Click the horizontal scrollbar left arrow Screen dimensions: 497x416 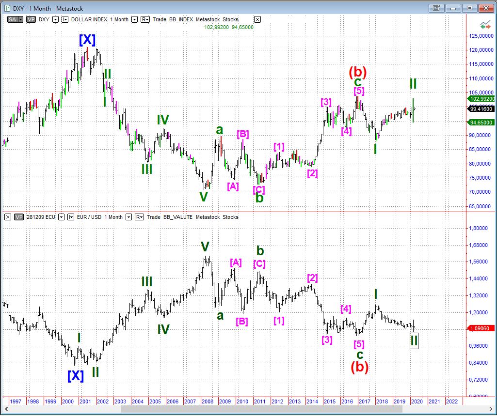pyautogui.click(x=6, y=409)
